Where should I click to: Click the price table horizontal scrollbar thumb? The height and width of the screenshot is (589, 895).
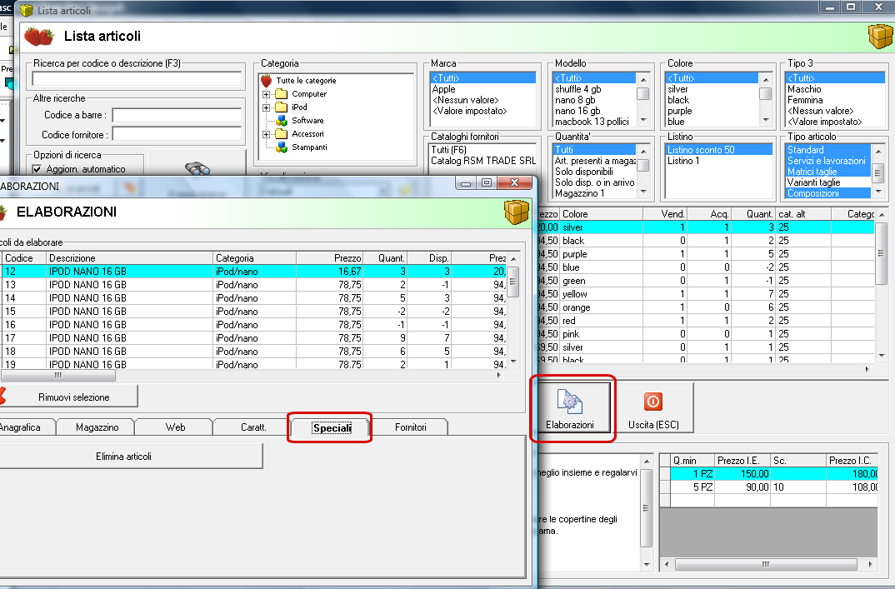coord(766,565)
